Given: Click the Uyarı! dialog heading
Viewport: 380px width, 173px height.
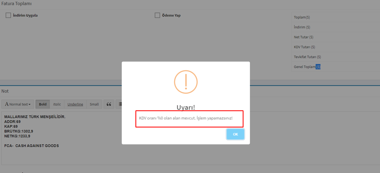Looking at the screenshot, I should point(186,107).
